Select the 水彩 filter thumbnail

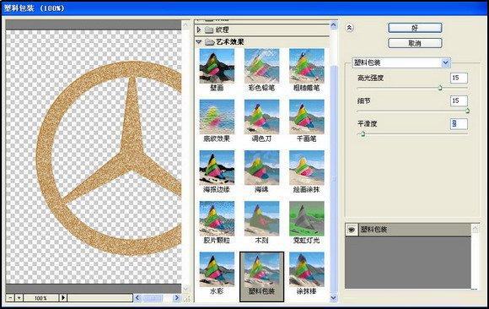click(217, 269)
